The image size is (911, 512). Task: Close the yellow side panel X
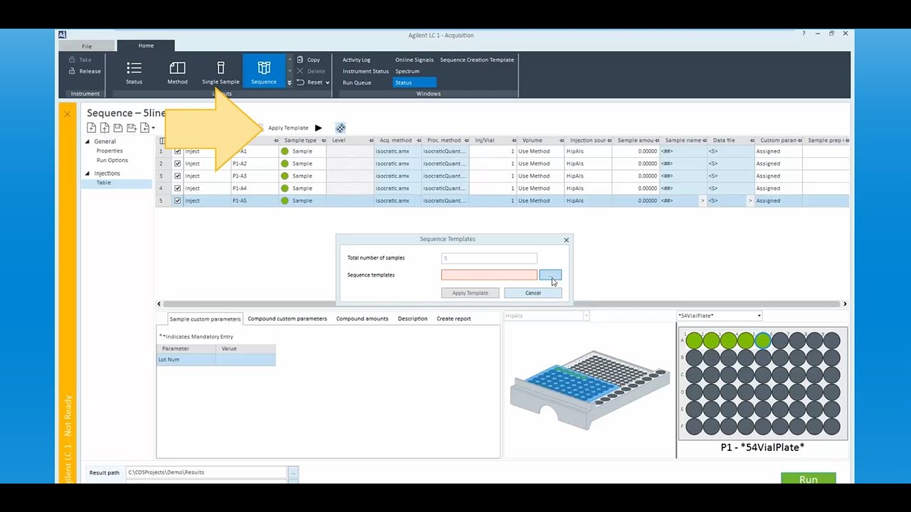67,114
